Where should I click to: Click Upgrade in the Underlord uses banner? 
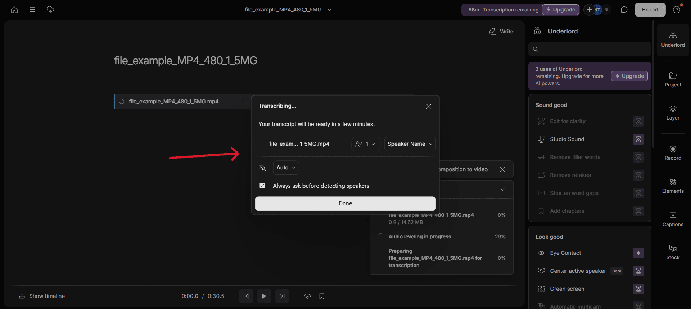pos(629,76)
